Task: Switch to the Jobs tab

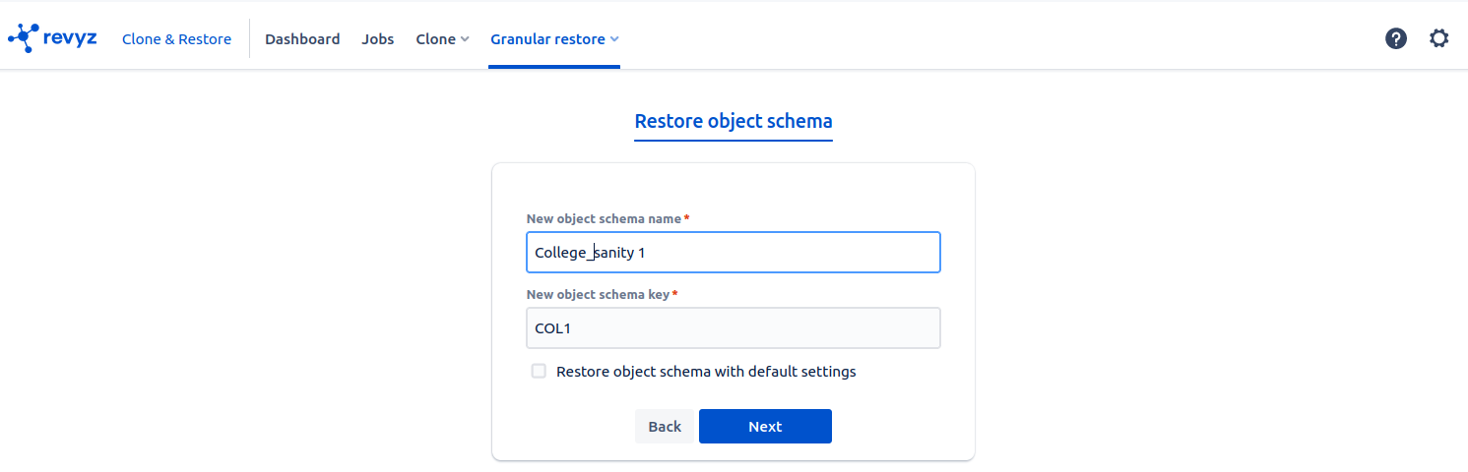Action: click(378, 39)
